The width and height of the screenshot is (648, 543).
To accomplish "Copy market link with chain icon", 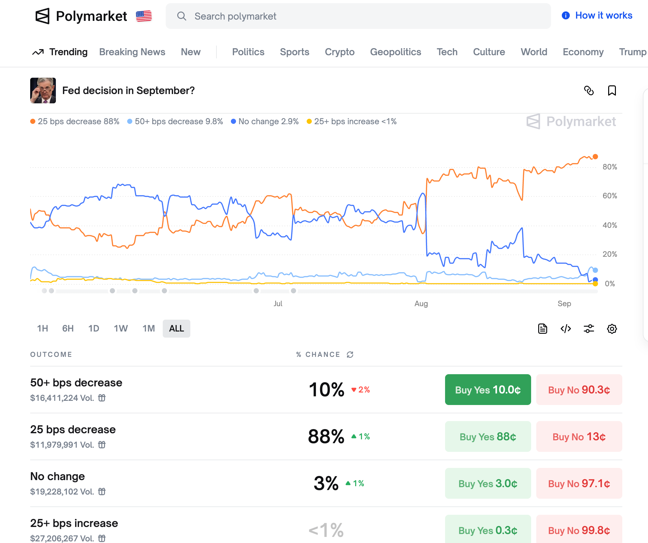I will [589, 91].
